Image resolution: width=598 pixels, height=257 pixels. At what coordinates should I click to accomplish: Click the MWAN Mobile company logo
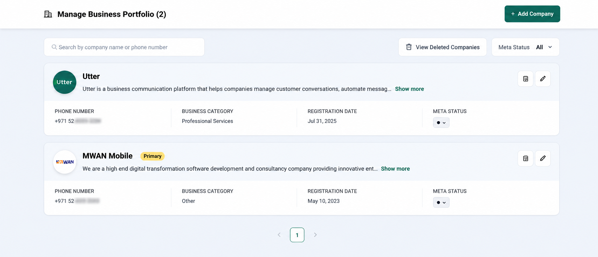(x=64, y=162)
